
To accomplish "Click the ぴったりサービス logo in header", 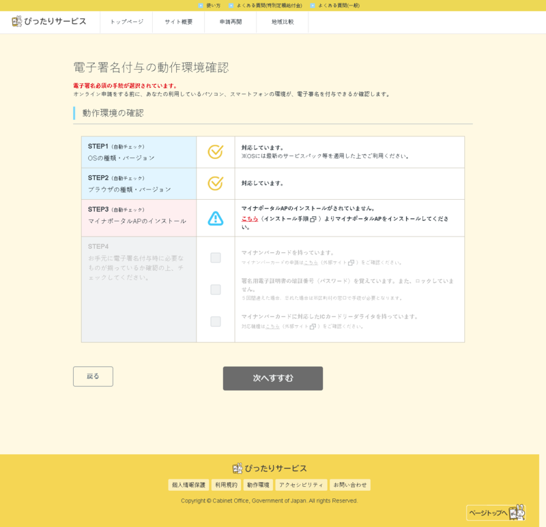I will click(48, 21).
